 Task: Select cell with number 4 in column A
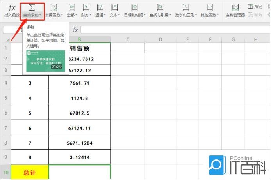pyautogui.click(x=30, y=98)
